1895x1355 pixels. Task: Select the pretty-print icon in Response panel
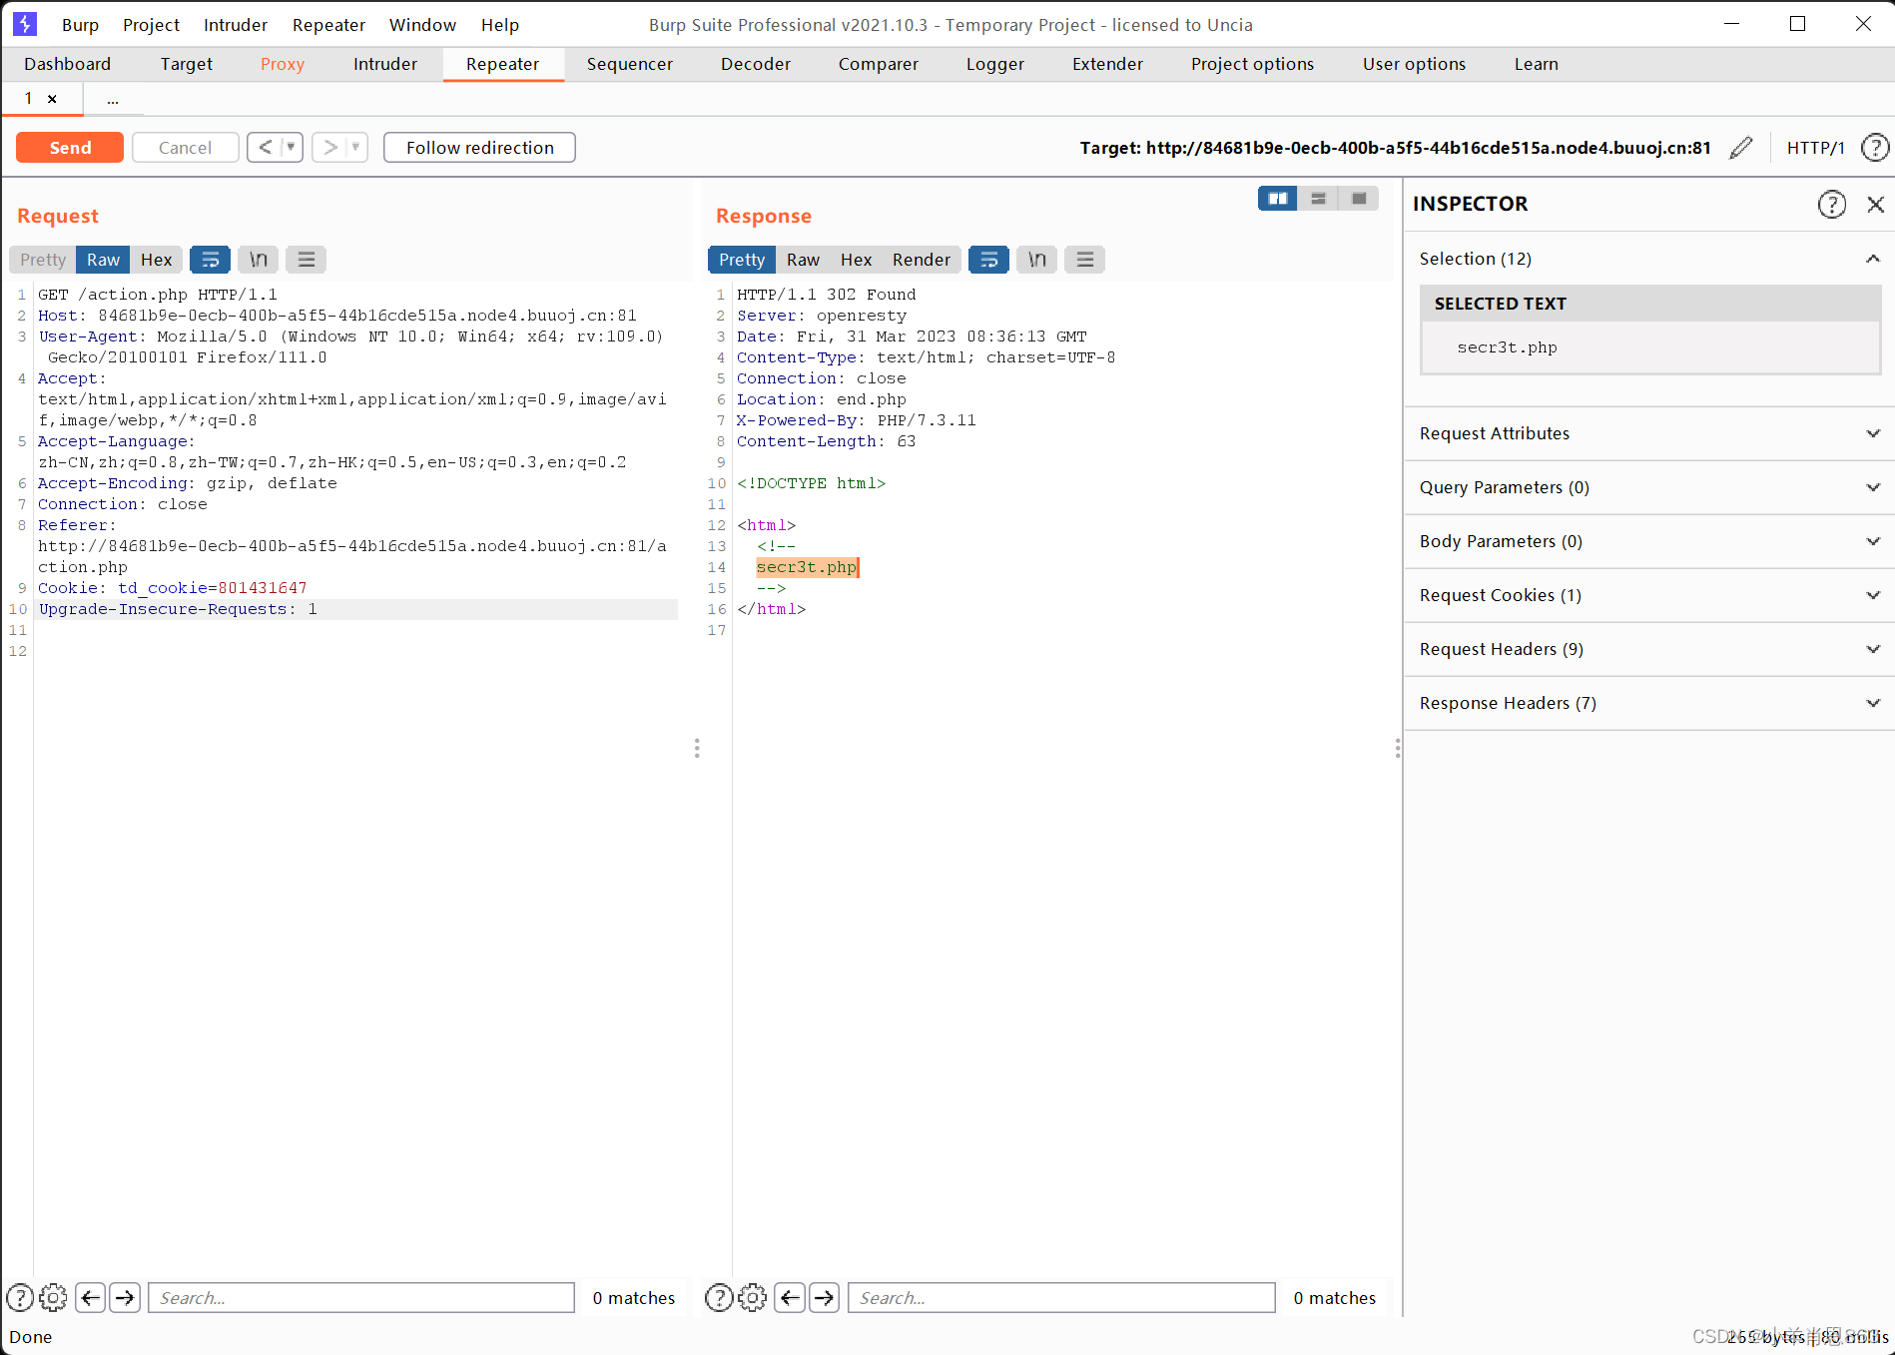click(x=741, y=259)
